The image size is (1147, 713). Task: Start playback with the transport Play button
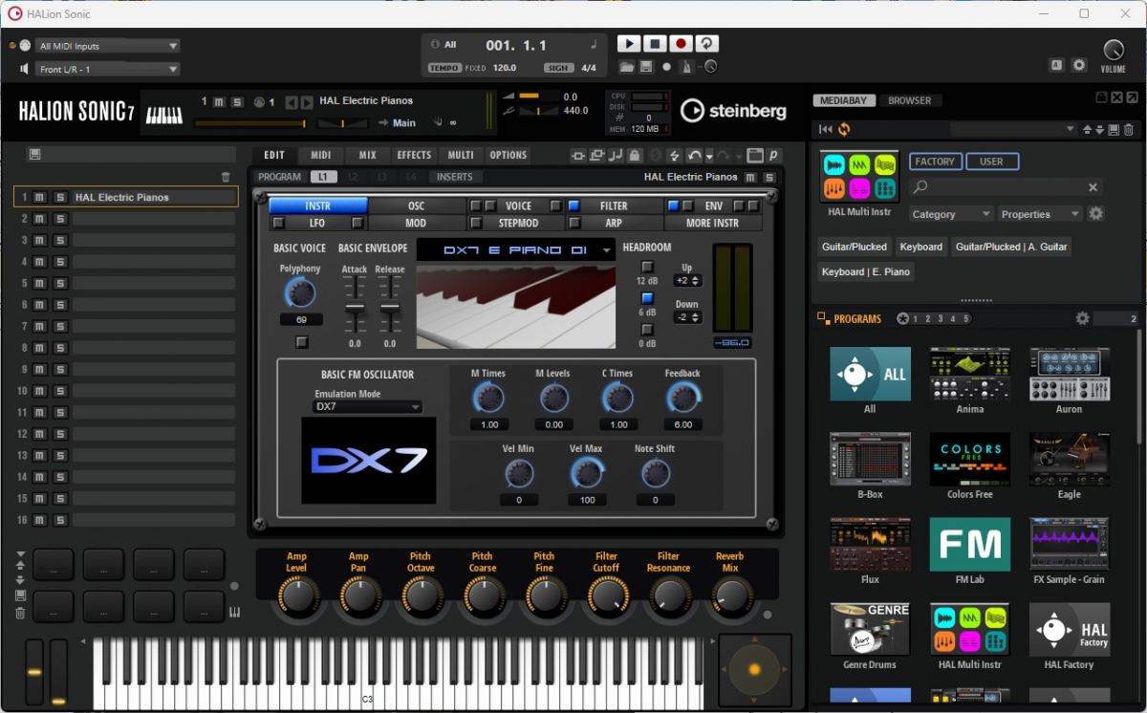(x=628, y=43)
